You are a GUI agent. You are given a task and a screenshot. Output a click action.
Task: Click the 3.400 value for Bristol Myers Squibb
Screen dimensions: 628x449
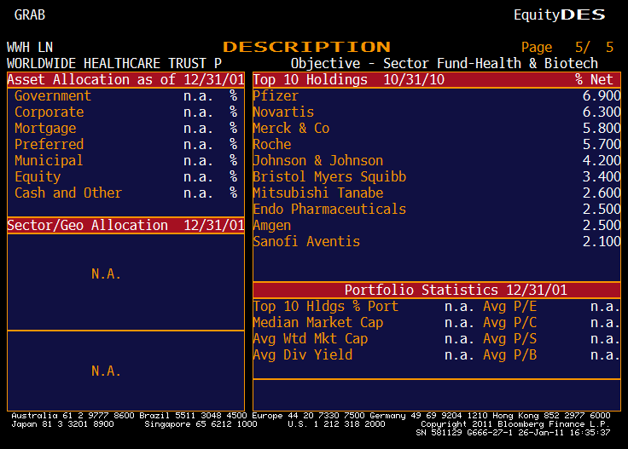602,176
